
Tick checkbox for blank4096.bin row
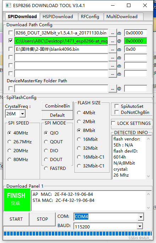pyautogui.click(x=11, y=49)
